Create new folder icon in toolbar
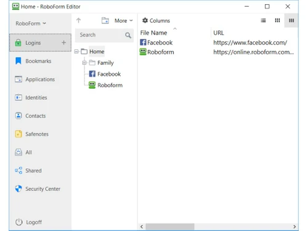 105,20
